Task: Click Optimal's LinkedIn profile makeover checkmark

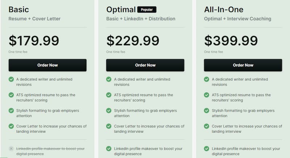Action: [109, 149]
